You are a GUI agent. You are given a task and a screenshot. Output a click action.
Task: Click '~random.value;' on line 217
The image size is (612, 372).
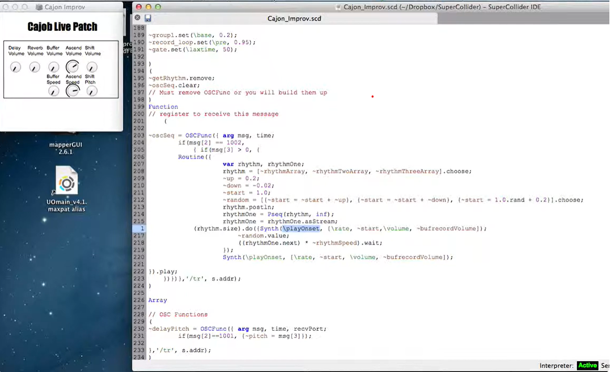click(263, 236)
